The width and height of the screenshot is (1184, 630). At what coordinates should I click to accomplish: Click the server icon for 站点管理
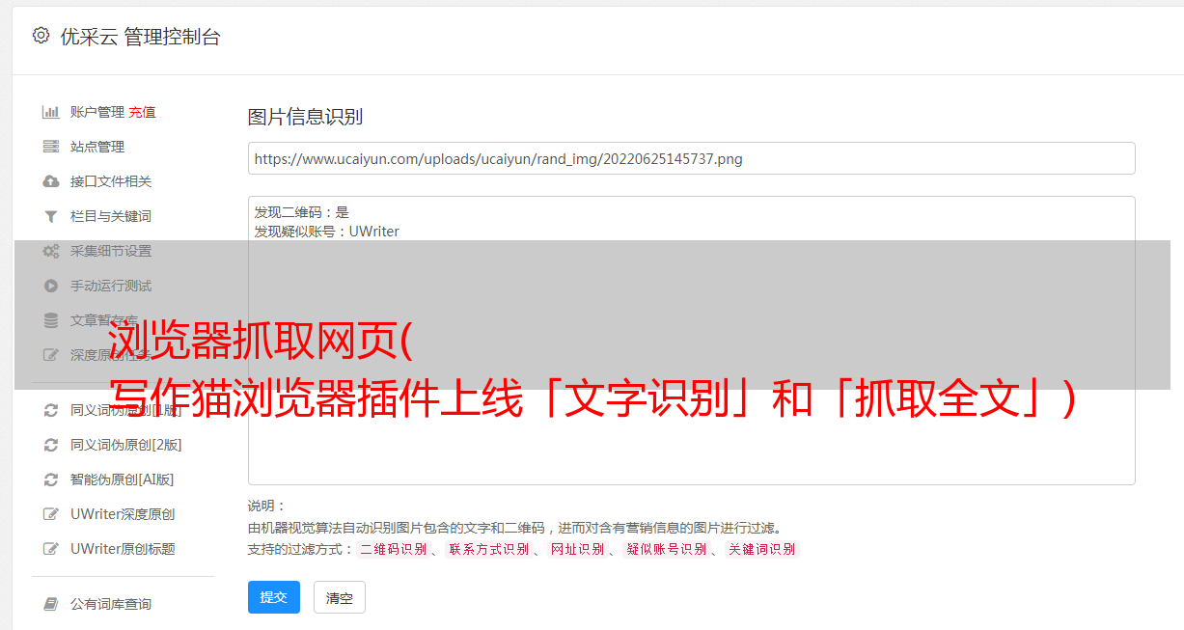coord(51,147)
